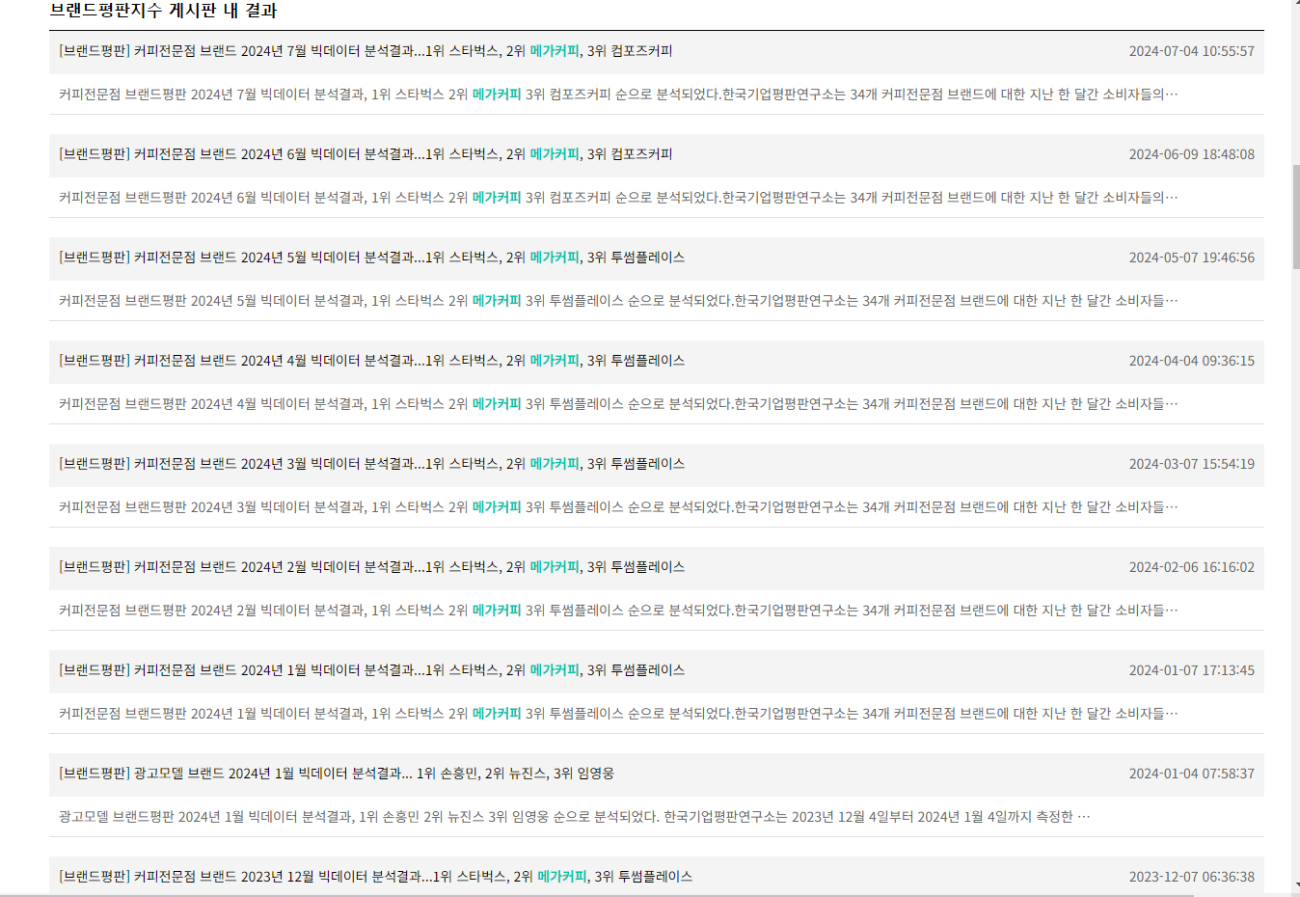Open the 2024년 7월 커피전문점 브랜드 headline
The image size is (1300, 897).
tap(366, 51)
